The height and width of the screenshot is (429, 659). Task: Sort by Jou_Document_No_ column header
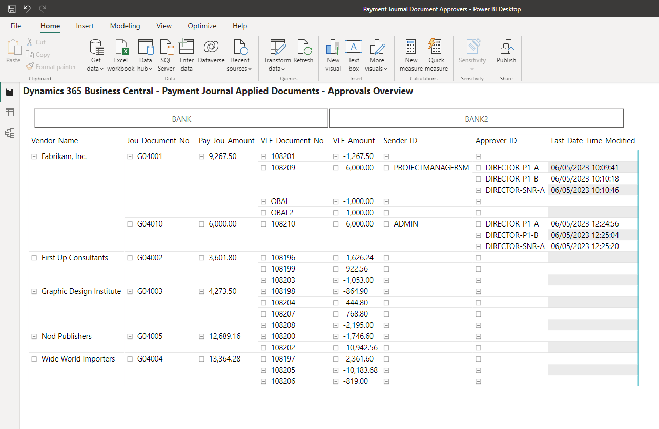(x=160, y=141)
